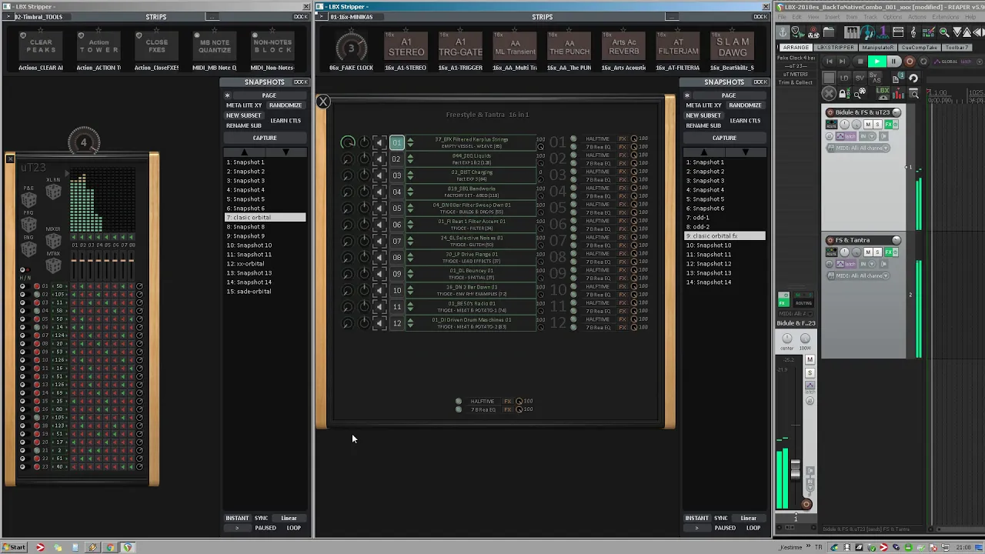Close the Freestyle & Tantra strip with X

tap(323, 102)
